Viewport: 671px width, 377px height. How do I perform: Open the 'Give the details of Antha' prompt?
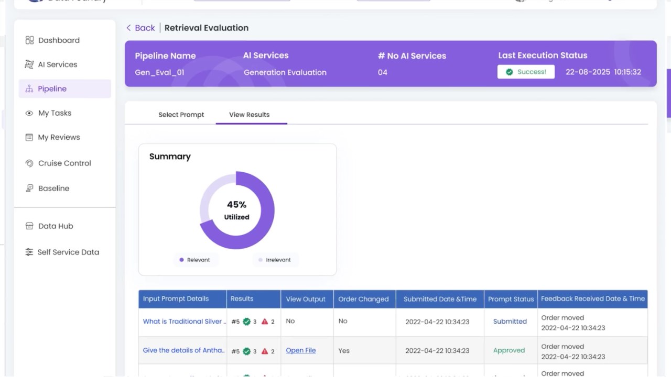point(184,350)
